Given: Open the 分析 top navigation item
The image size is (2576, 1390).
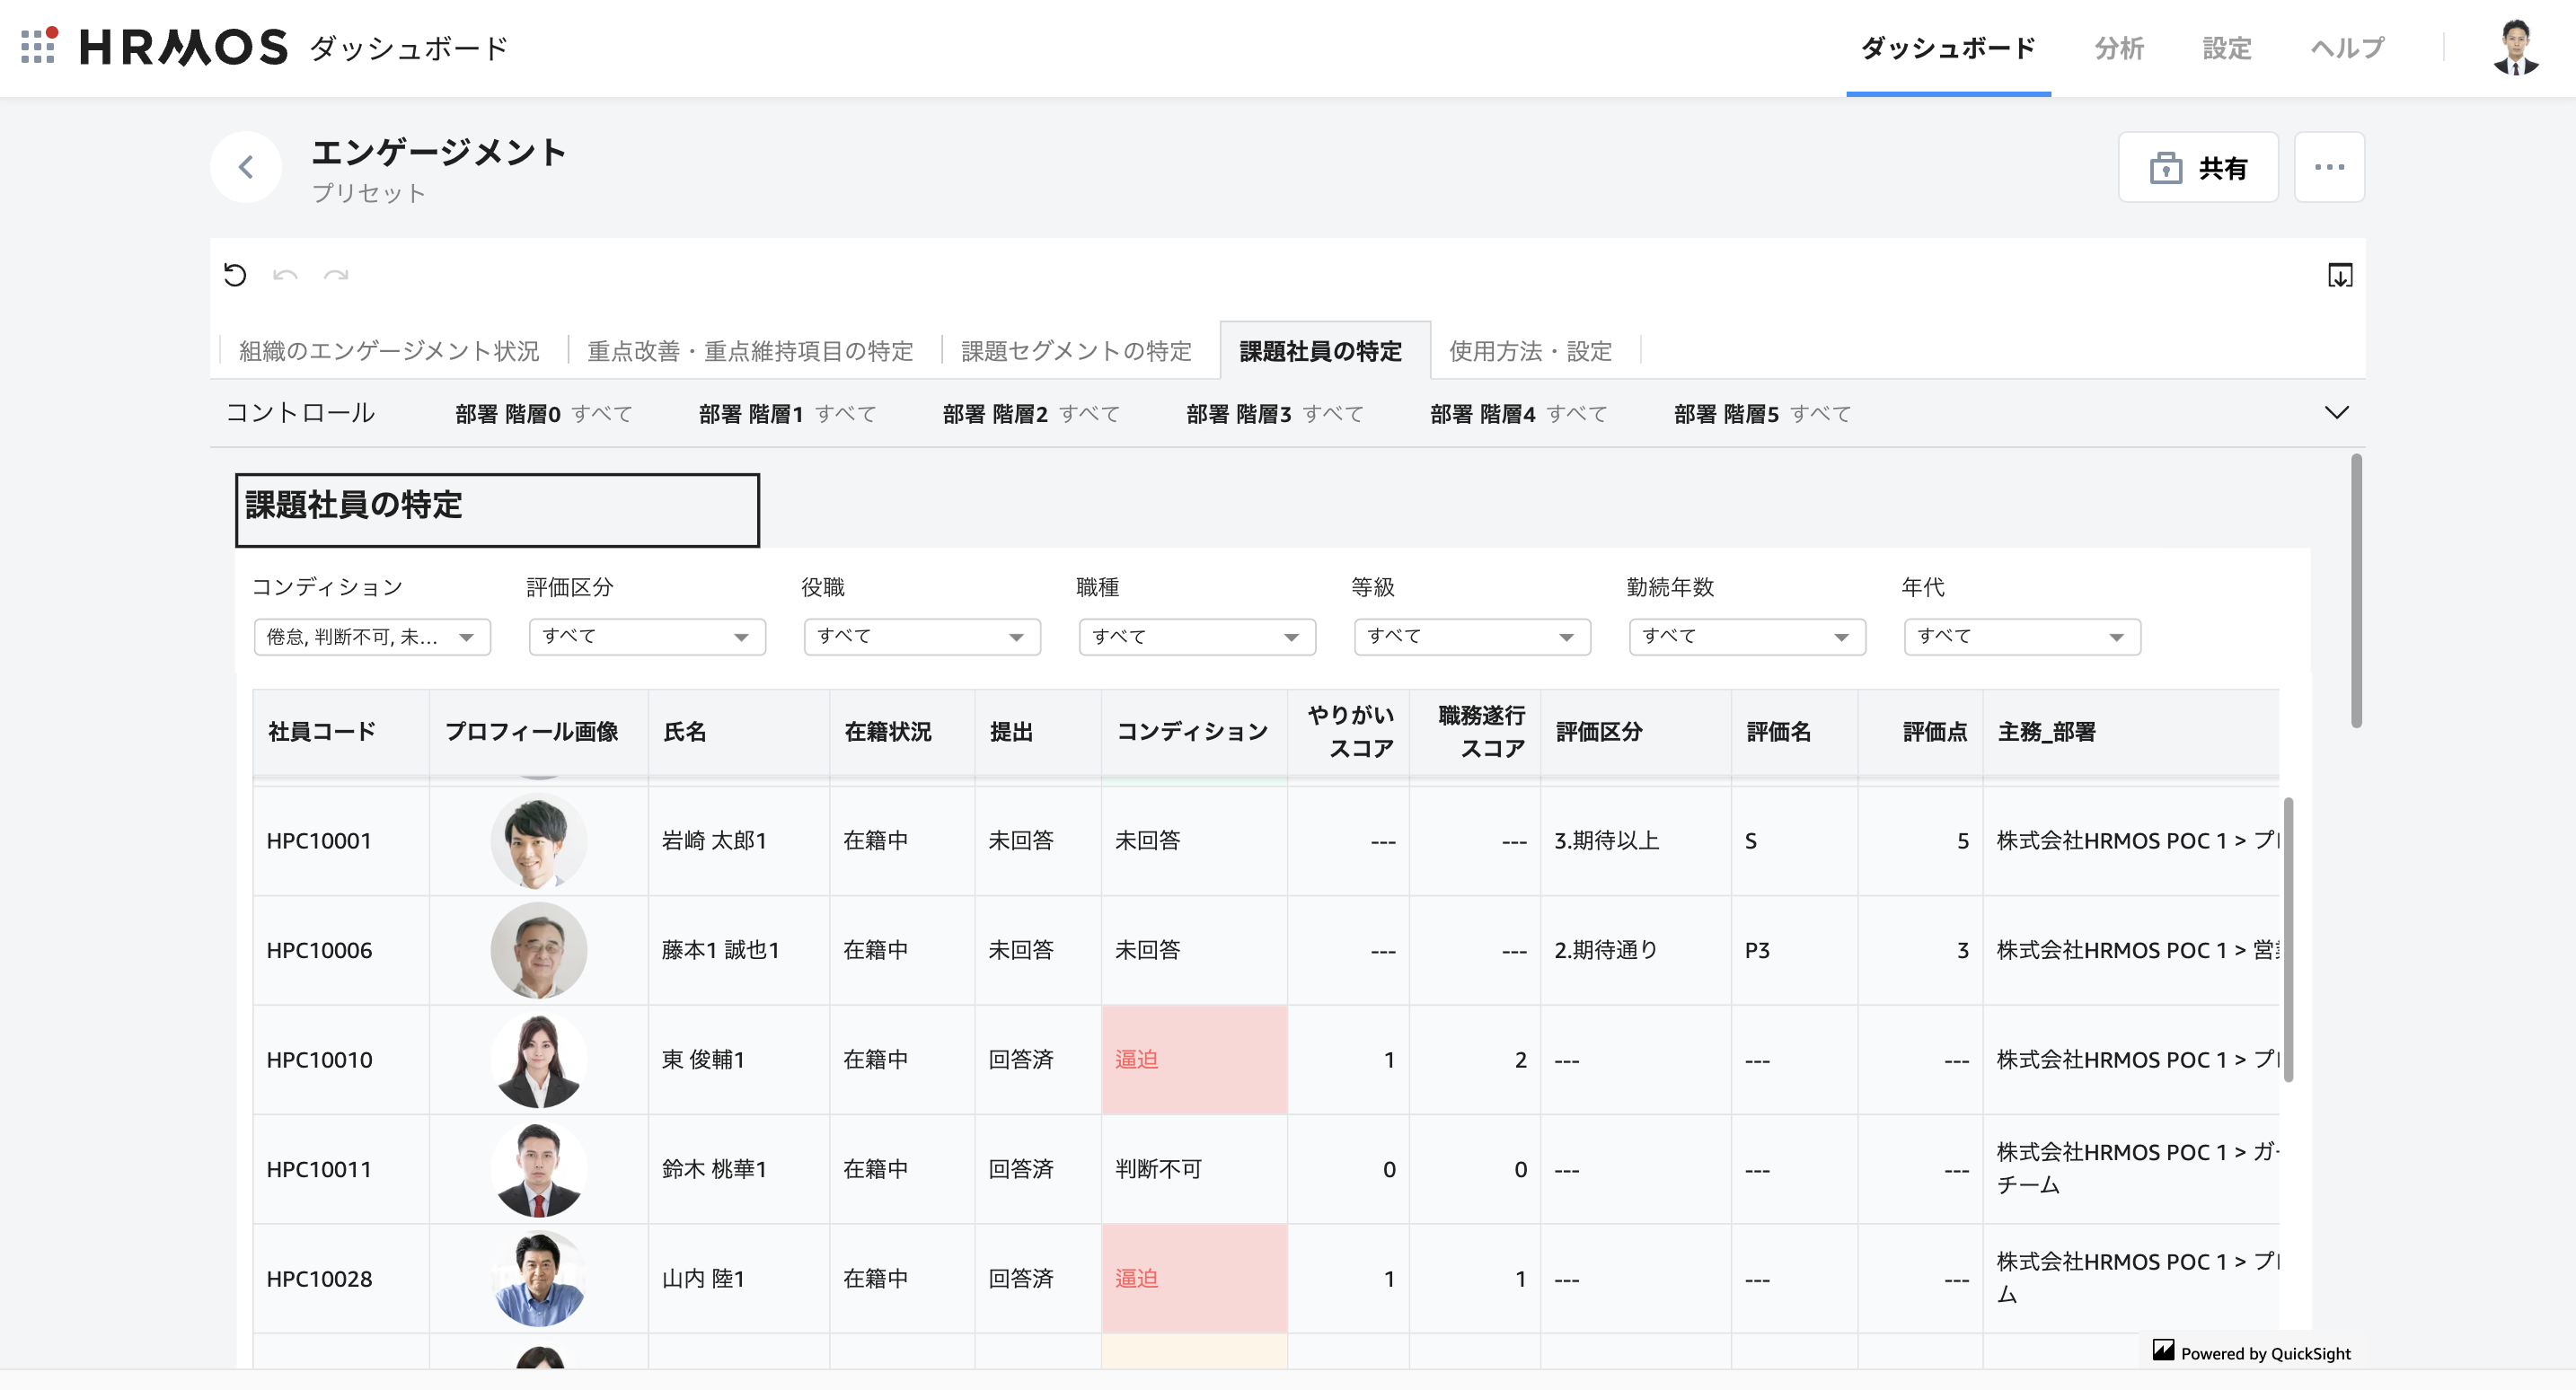Looking at the screenshot, I should point(2118,48).
